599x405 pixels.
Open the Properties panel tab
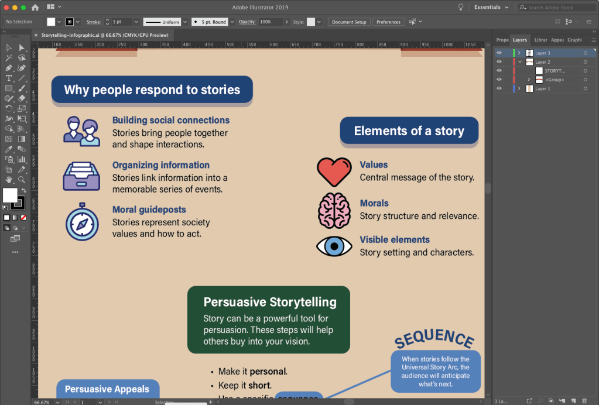click(502, 40)
